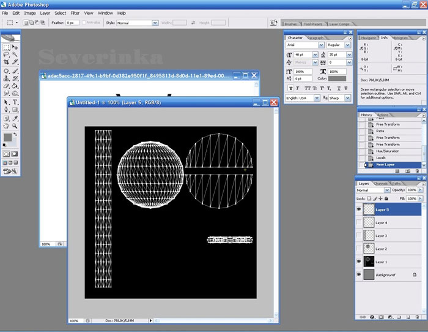The width and height of the screenshot is (428, 332).
Task: Choose the Paint Bucket tool
Action: (x=15, y=86)
